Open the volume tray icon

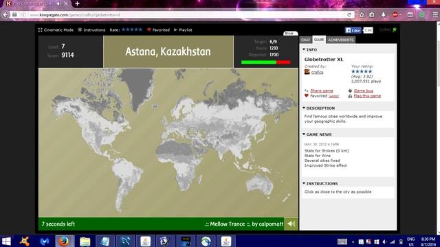coord(384,242)
